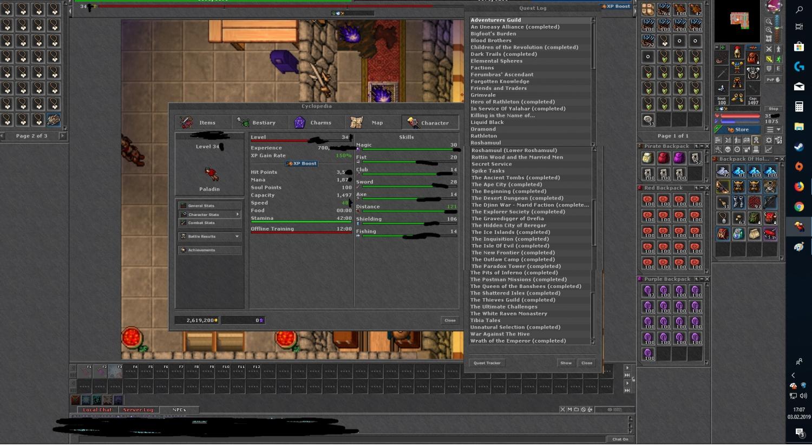Screen dimensions: 812x446
Task: Zoom out the minimap
Action: [x=769, y=22]
